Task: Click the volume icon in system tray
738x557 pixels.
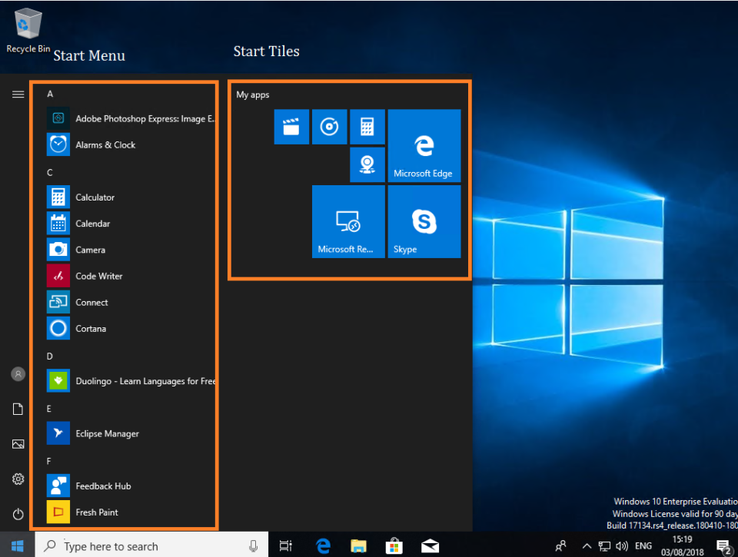Action: coord(622,546)
